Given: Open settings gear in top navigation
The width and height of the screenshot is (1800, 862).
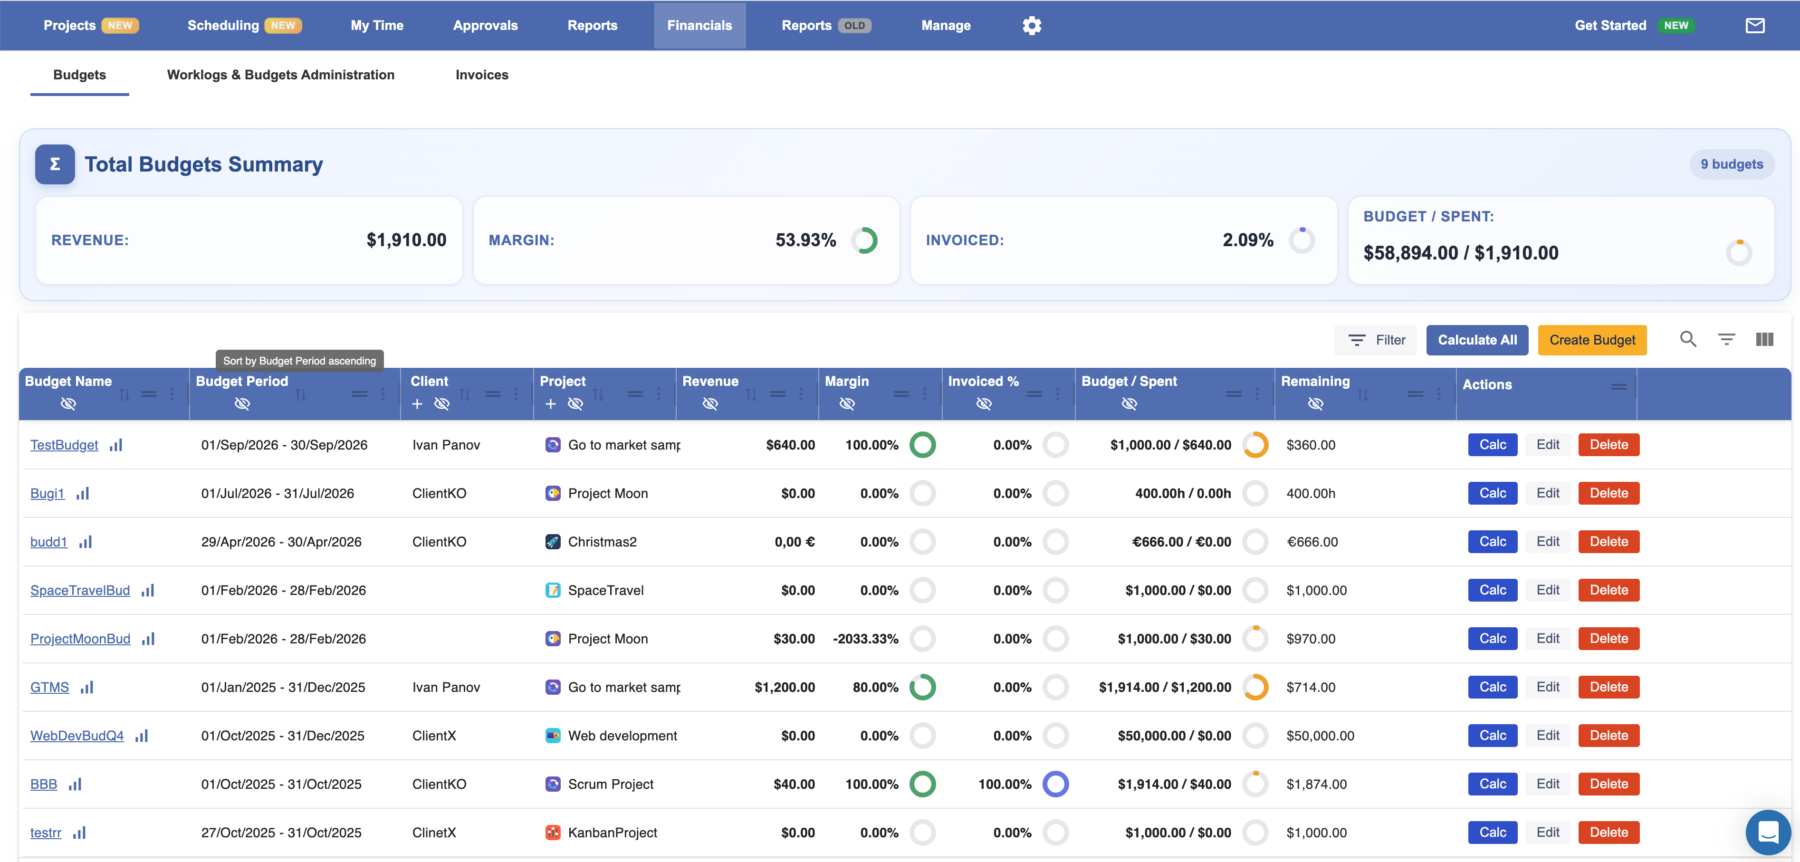Looking at the screenshot, I should (x=1031, y=25).
